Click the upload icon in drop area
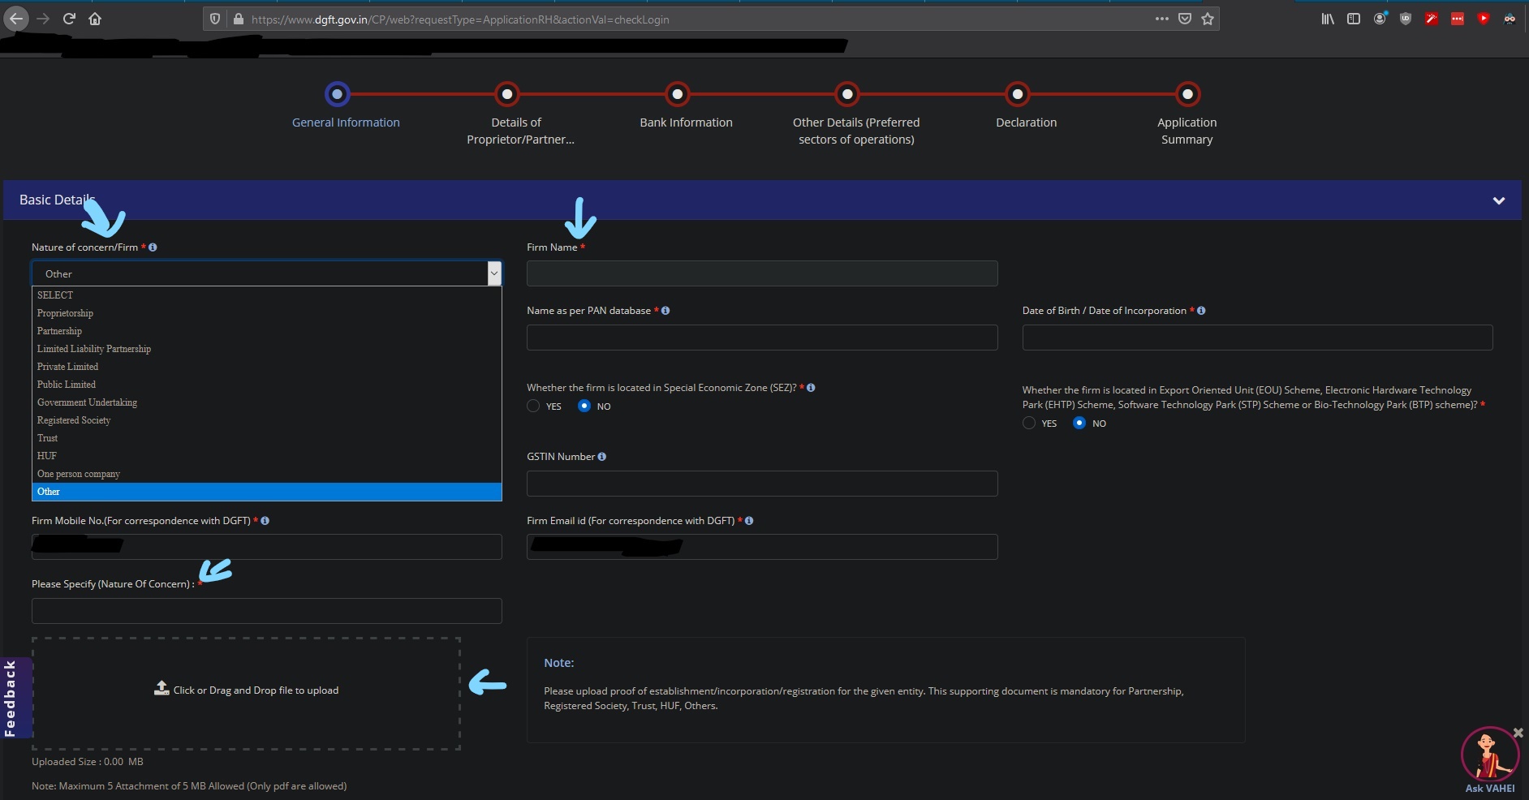 pyautogui.click(x=162, y=689)
